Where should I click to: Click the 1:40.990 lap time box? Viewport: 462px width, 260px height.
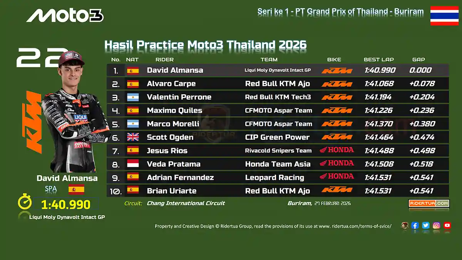(66, 205)
